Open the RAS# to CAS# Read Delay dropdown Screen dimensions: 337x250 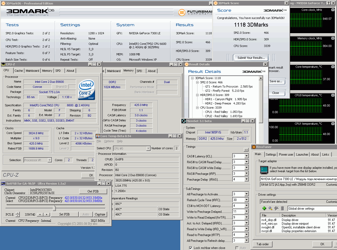(x=246, y=162)
